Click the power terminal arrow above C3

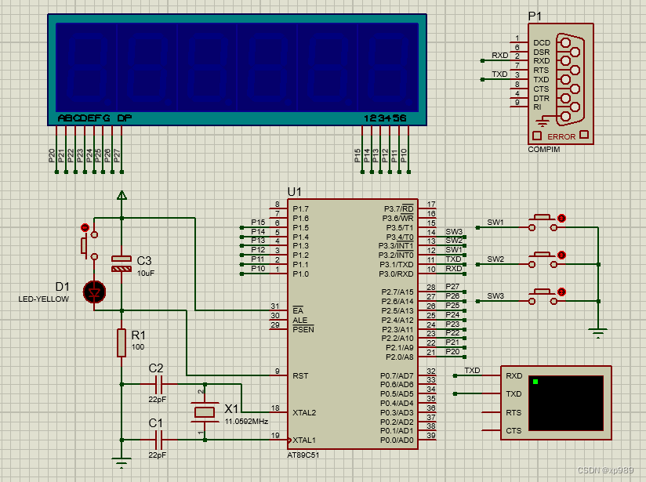coord(122,195)
